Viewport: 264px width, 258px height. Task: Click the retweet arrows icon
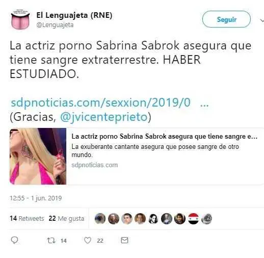coord(51,240)
